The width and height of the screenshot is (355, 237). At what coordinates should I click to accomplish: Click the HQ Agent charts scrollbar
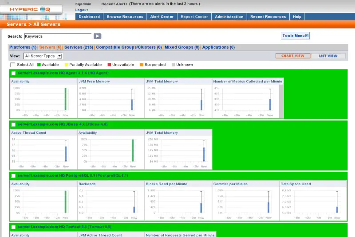[281, 101]
